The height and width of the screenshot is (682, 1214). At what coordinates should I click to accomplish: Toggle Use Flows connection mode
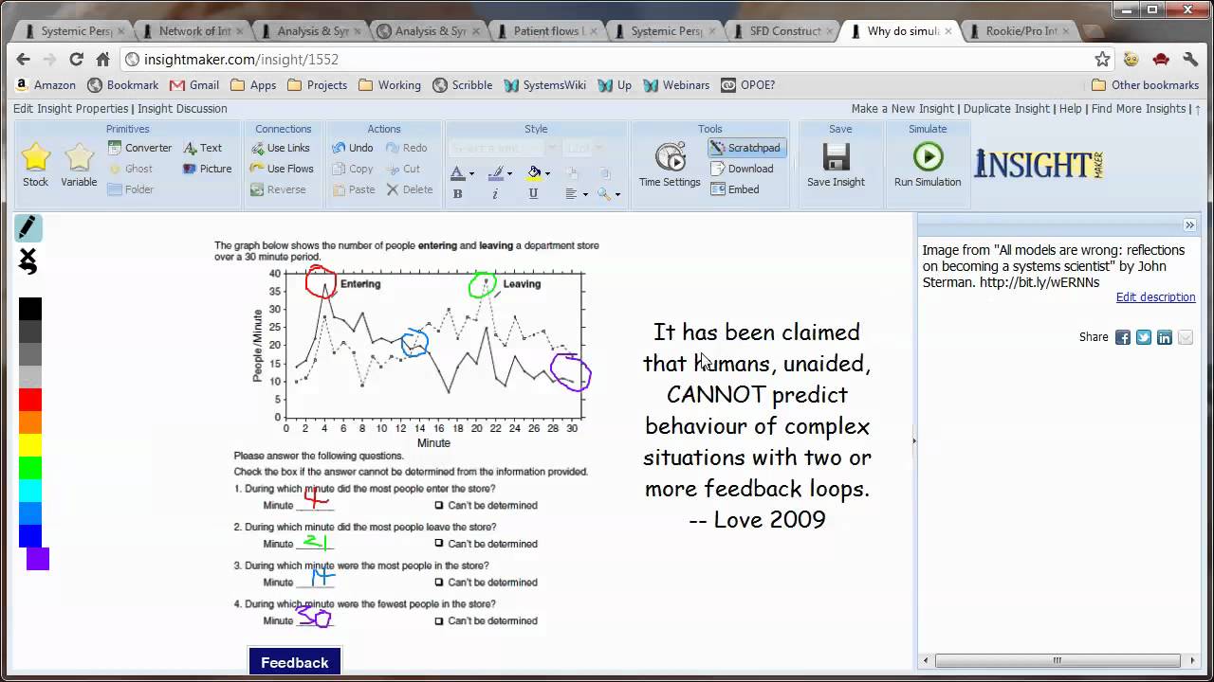[282, 169]
